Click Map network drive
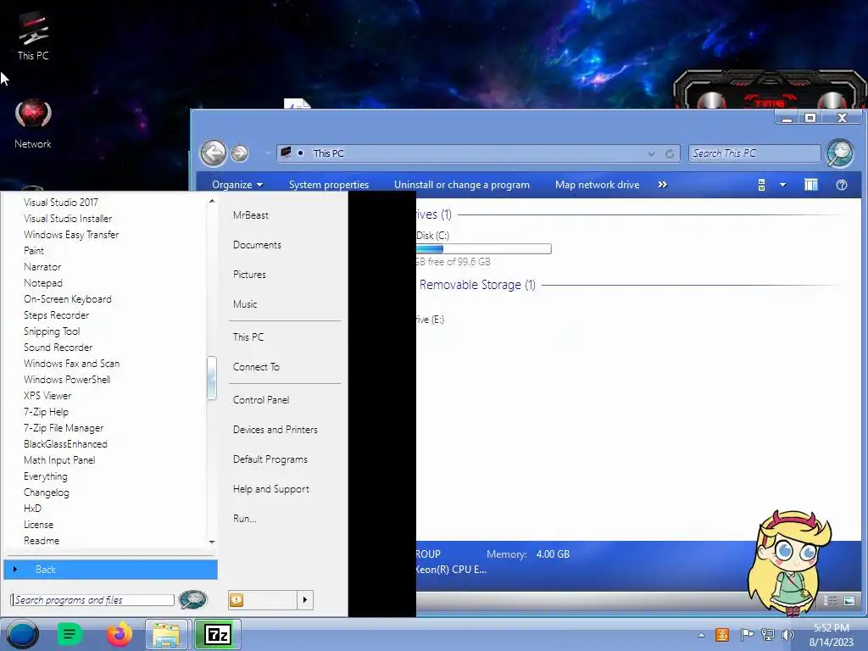This screenshot has width=868, height=651. tap(598, 185)
